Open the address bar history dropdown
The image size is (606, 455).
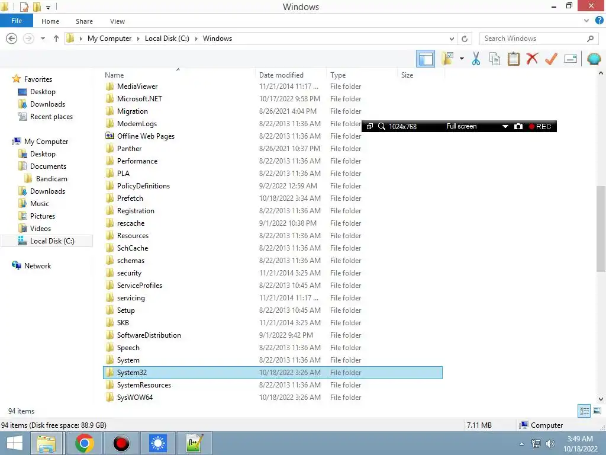pyautogui.click(x=452, y=39)
